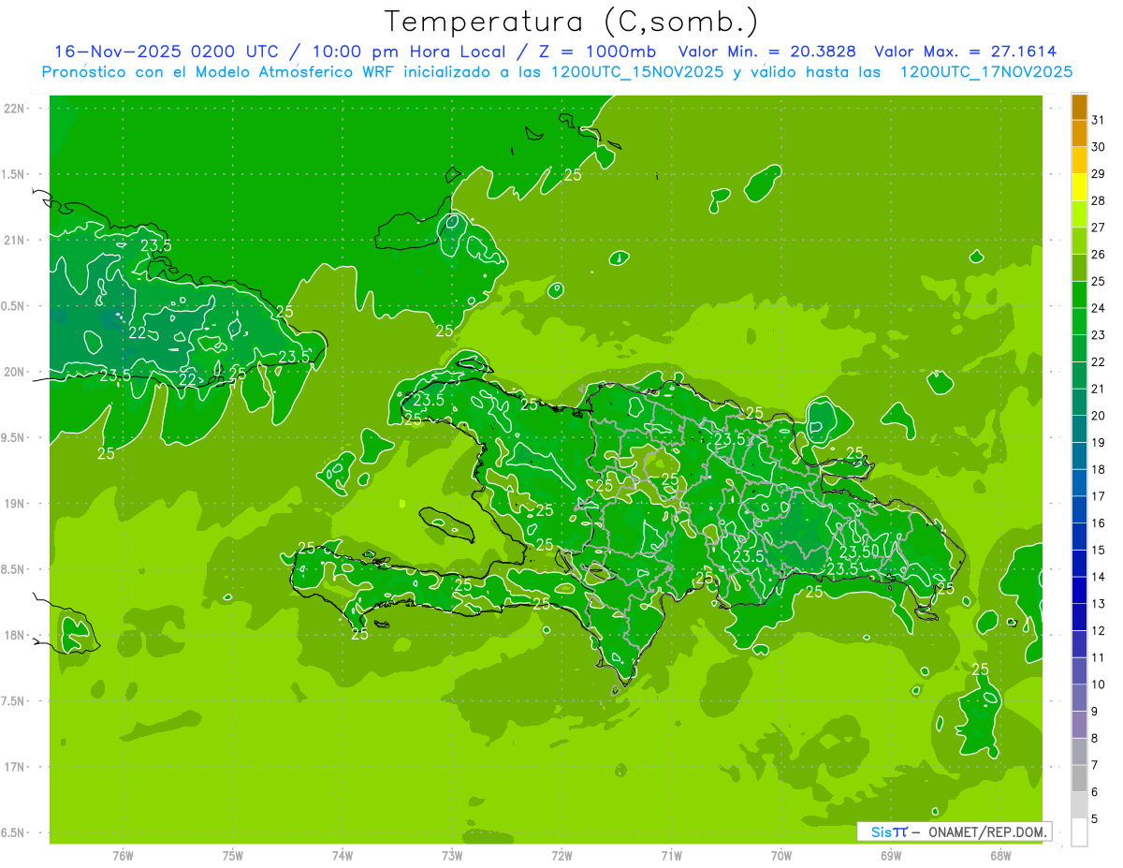Click the "Valor Min. = 20.3828" value
This screenshot has height=868, width=1123.
click(x=767, y=51)
